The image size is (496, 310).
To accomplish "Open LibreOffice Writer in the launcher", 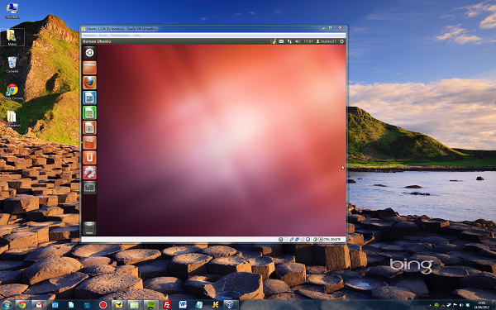I will pos(89,98).
